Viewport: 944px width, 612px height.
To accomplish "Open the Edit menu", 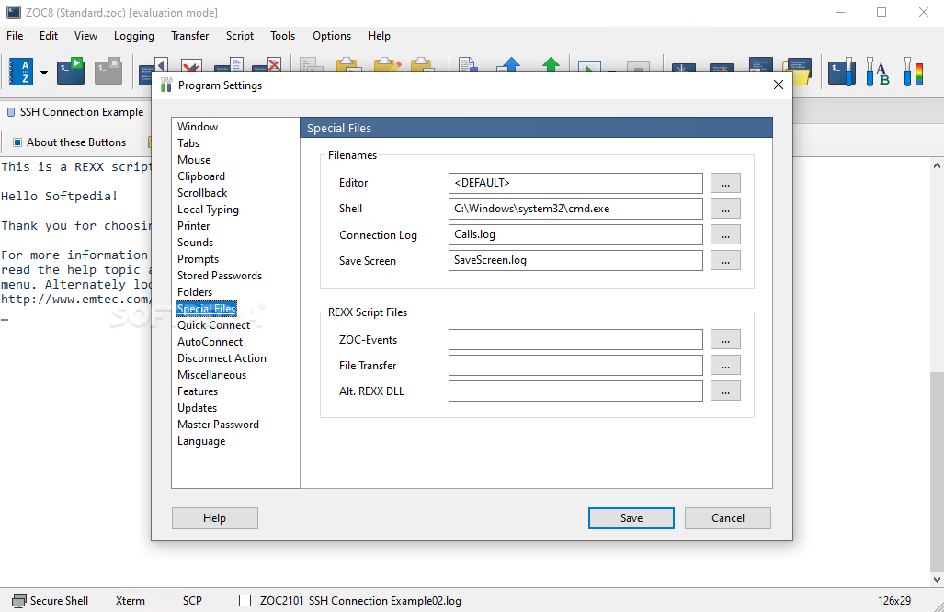I will click(49, 36).
